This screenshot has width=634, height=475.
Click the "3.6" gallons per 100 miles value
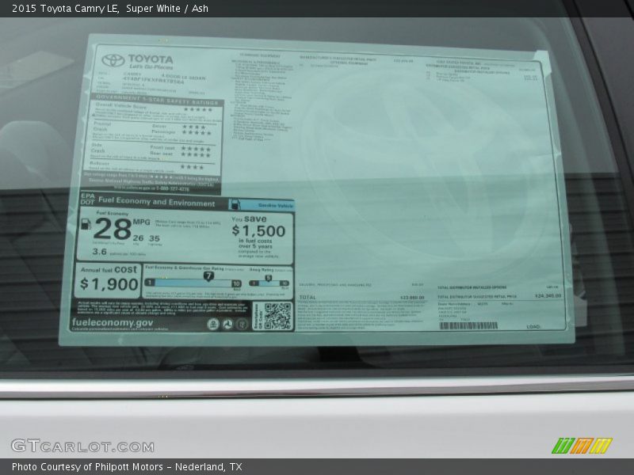click(99, 252)
